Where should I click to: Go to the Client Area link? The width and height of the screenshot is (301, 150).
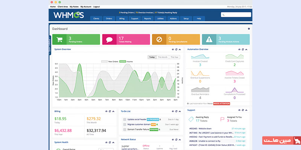point(62,7)
